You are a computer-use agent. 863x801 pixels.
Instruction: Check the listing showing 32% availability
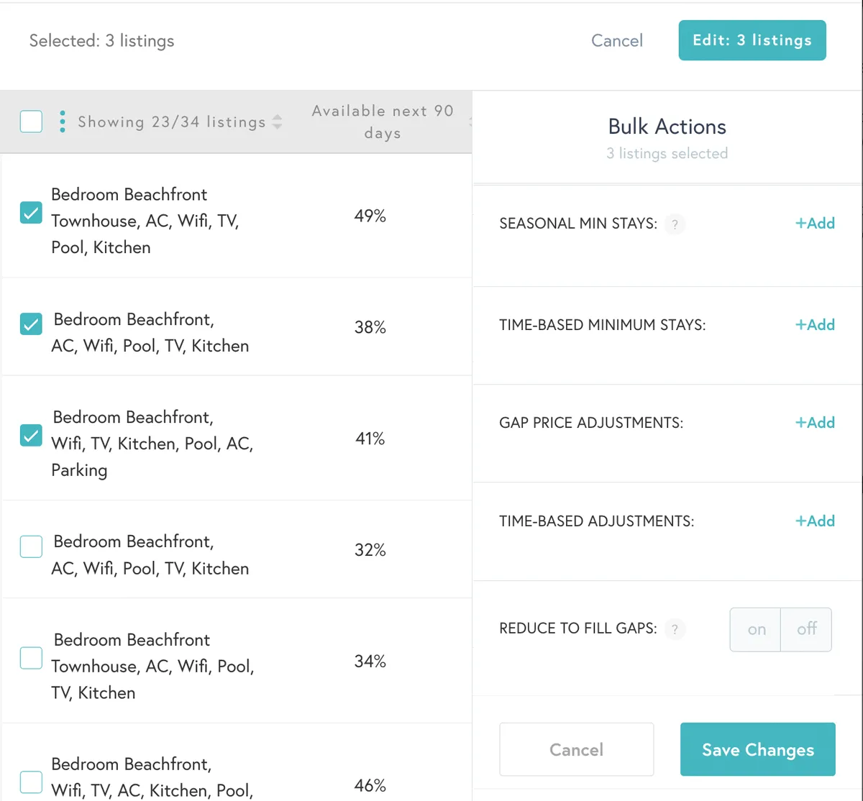tap(31, 546)
